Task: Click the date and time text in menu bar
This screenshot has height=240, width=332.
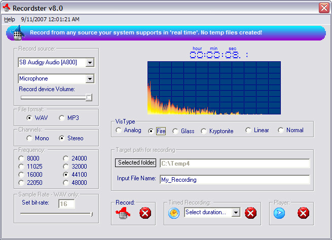Action: tap(50, 19)
